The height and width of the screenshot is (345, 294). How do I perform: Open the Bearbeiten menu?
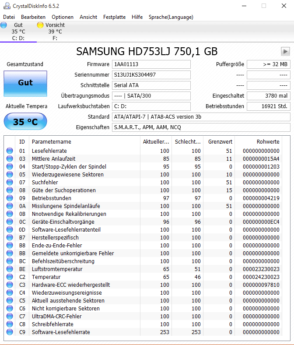[33, 17]
